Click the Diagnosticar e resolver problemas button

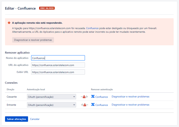[x=33, y=40]
